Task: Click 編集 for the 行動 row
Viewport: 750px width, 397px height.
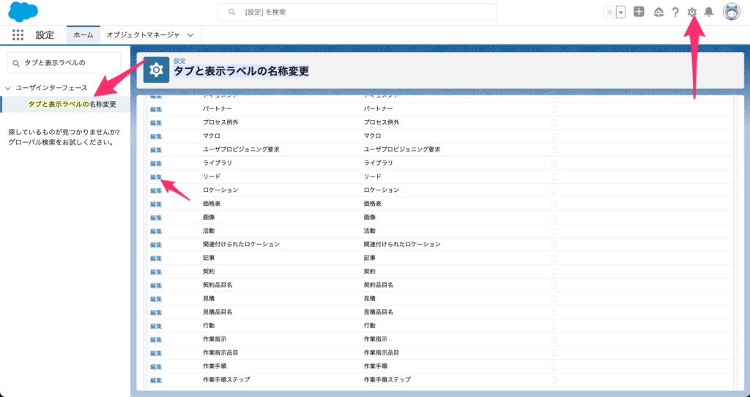Action: [156, 326]
